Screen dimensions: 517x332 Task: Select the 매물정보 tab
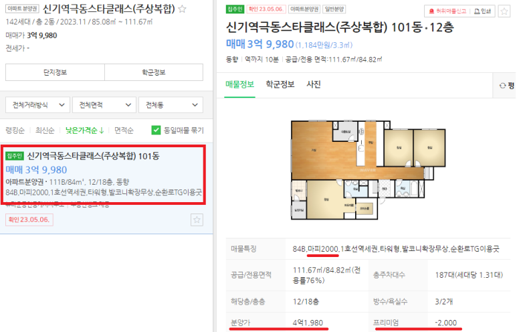239,84
